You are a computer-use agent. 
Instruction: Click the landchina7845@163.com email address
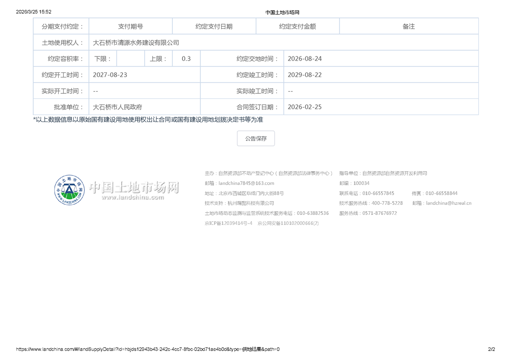pos(246,183)
